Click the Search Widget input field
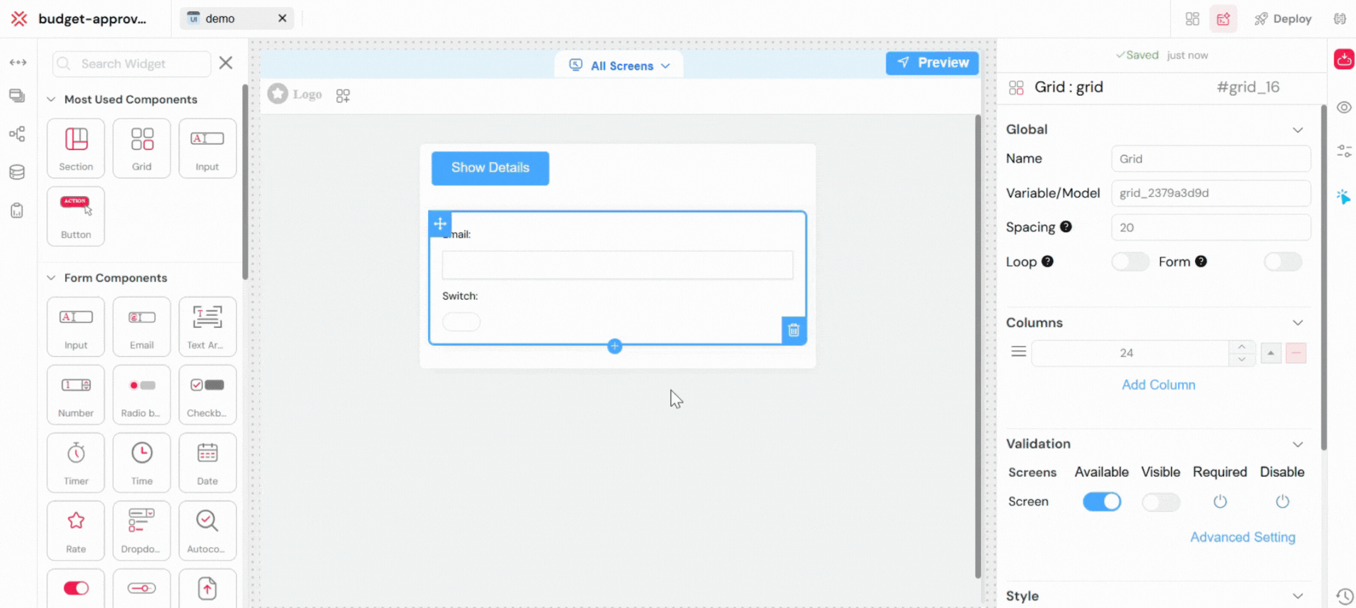The height and width of the screenshot is (608, 1356). [132, 63]
